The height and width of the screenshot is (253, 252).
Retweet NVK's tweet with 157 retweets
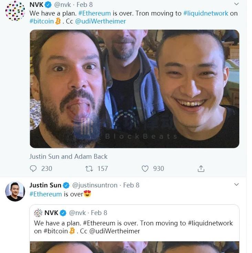point(89,168)
